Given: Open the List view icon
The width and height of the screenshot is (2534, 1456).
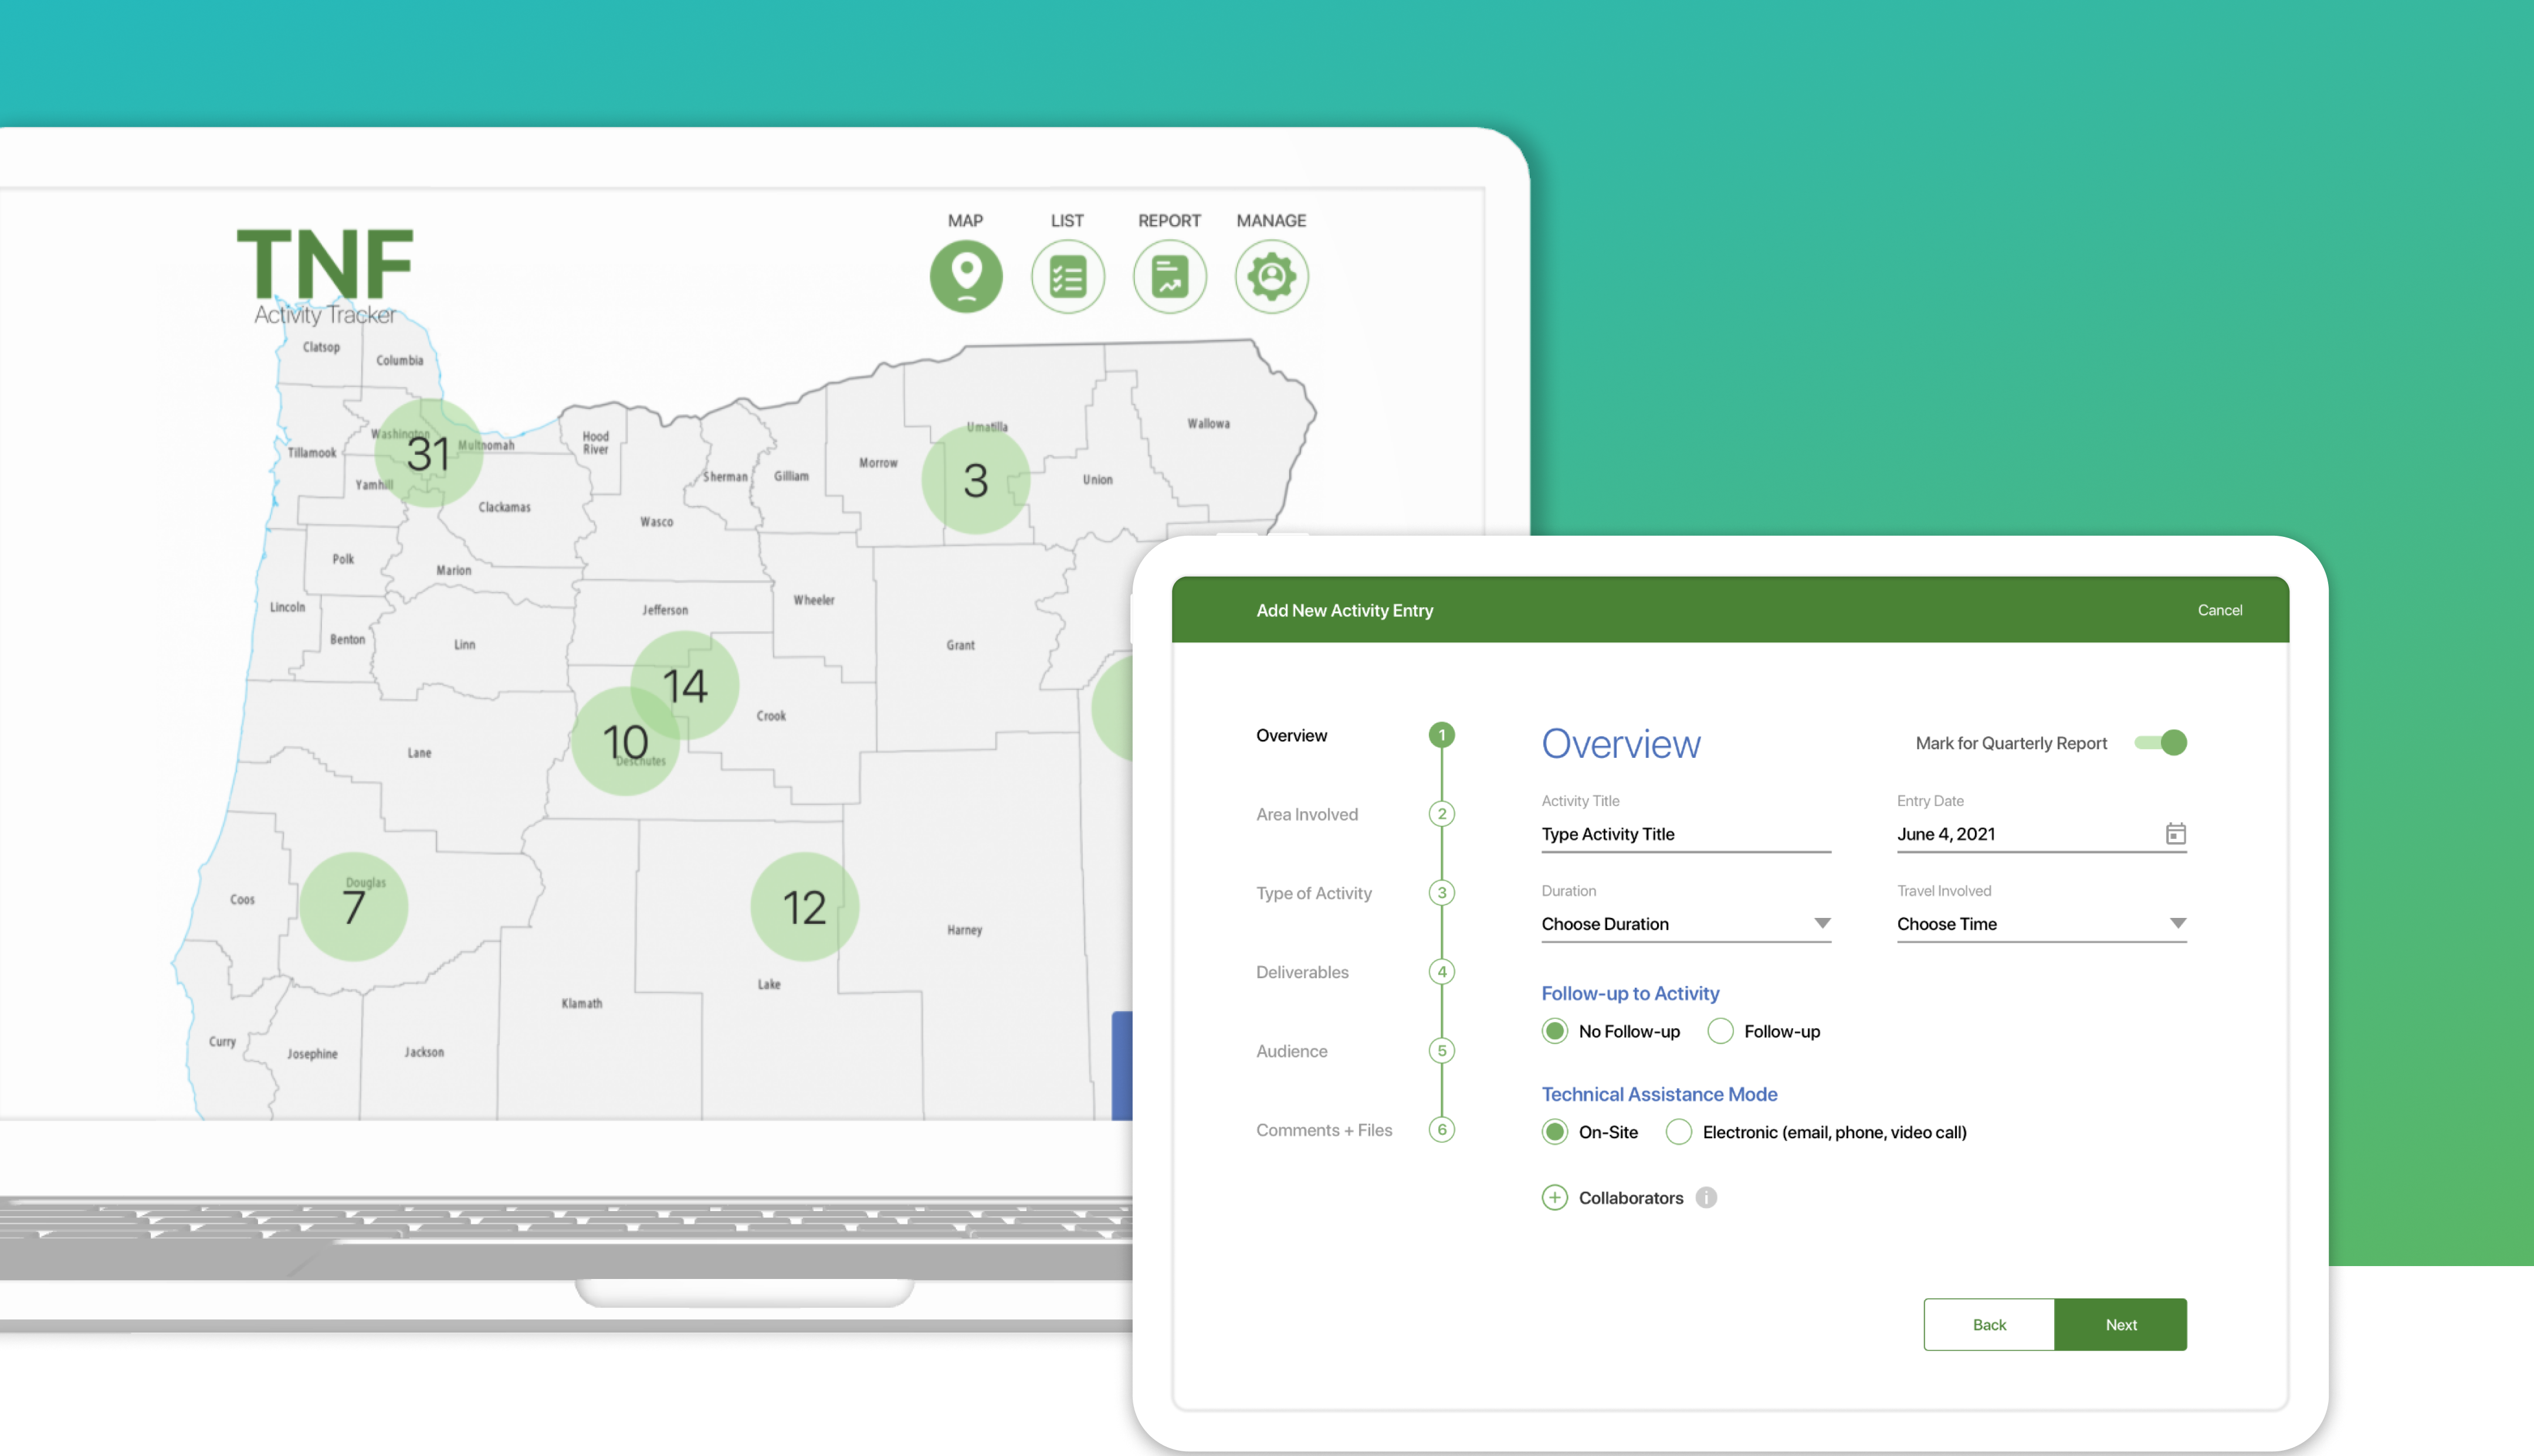Looking at the screenshot, I should click(x=1068, y=276).
